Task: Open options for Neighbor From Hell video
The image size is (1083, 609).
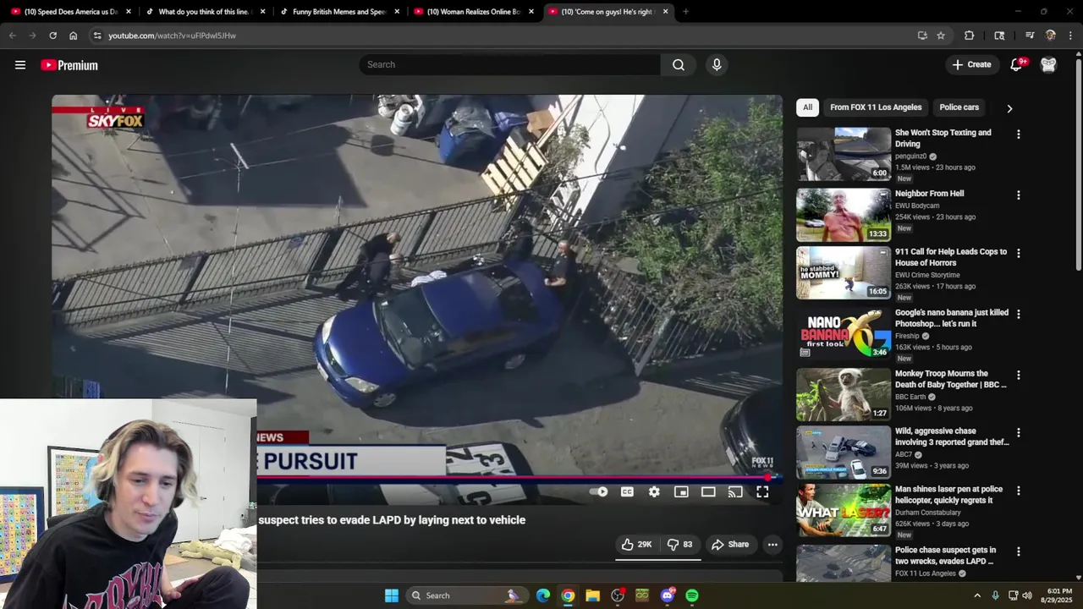Action: pos(1019,195)
